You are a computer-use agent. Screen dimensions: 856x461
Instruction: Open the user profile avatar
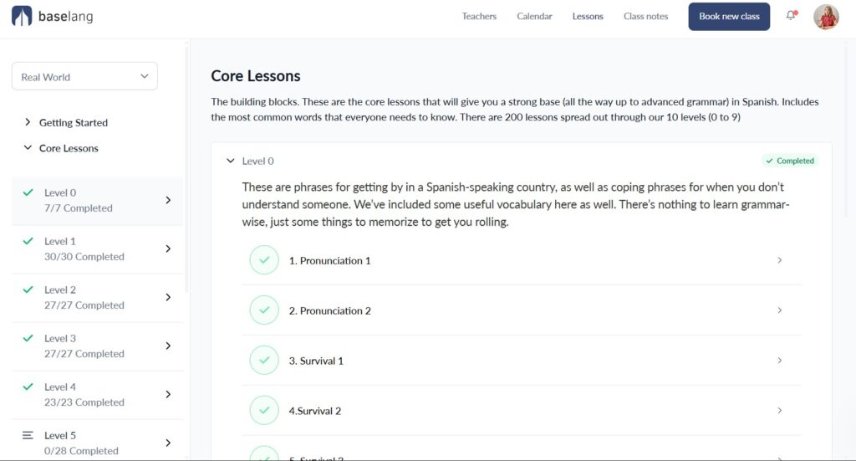[x=826, y=17]
